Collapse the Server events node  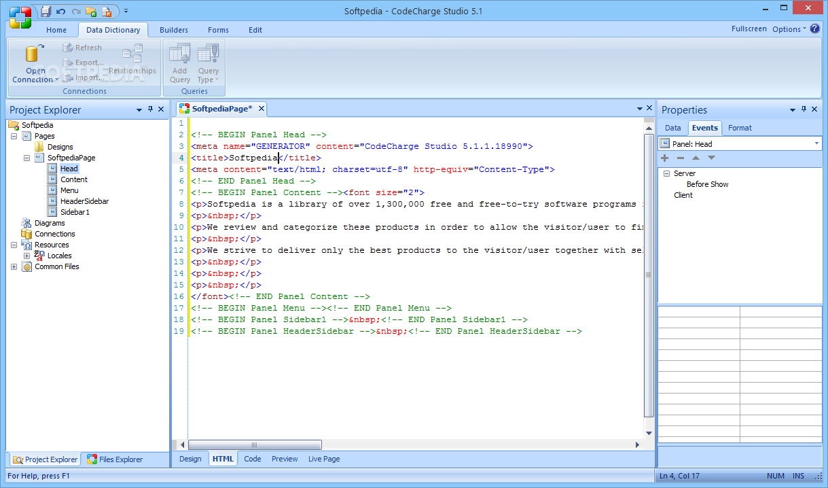click(667, 173)
